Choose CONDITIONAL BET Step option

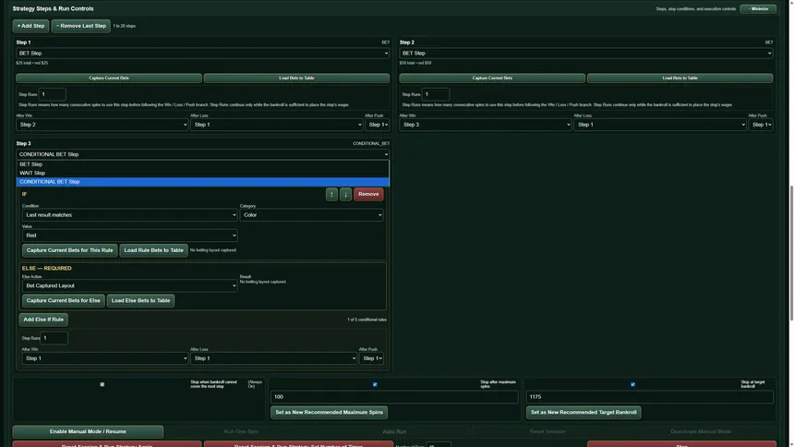coord(202,181)
